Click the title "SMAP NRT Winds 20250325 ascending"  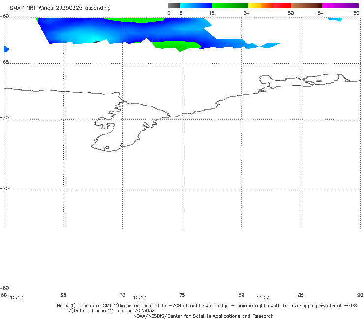pos(60,8)
